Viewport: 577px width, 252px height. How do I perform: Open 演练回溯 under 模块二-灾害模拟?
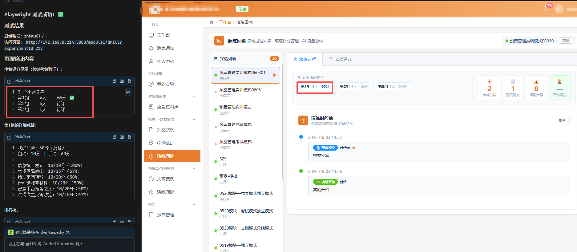172,192
